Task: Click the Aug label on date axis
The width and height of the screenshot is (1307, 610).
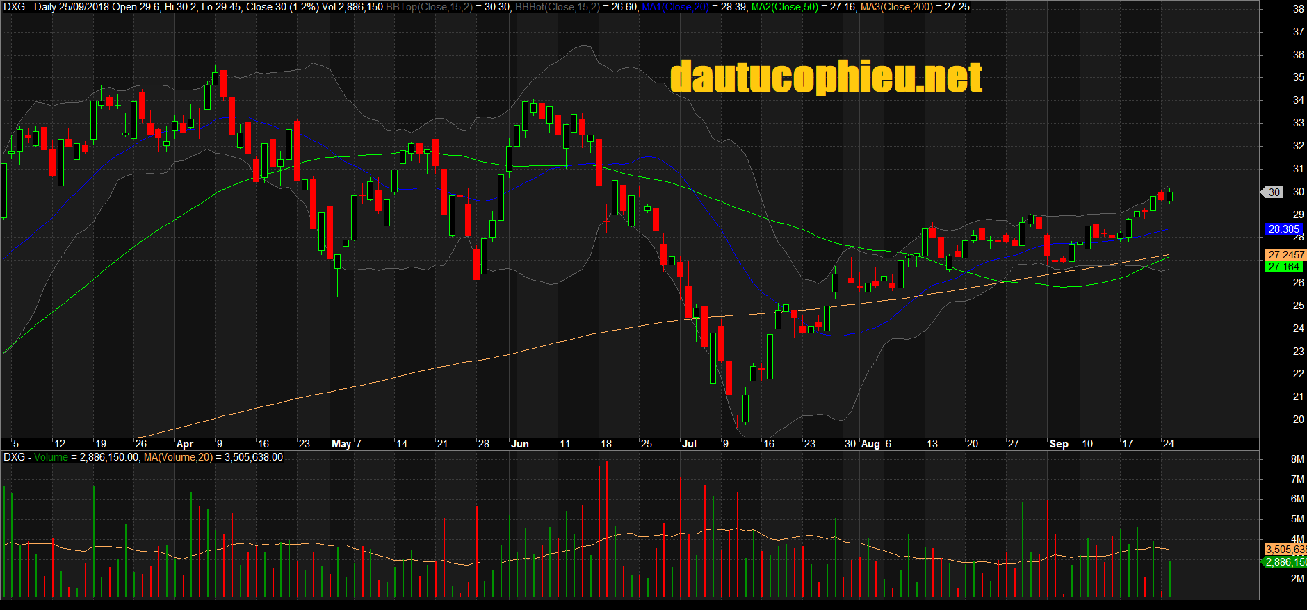Action: coord(870,444)
